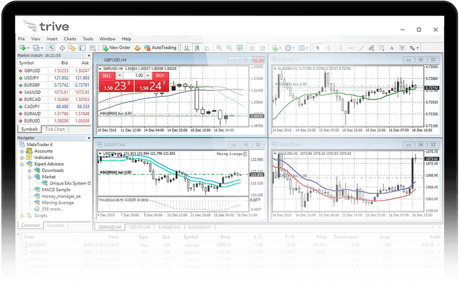Toggle Chart Shift in the toolbar
This screenshot has height=301, width=459.
point(263,48)
